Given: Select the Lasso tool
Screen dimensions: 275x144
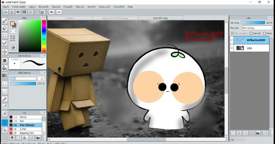Looking at the screenshot, I should pos(5,92).
